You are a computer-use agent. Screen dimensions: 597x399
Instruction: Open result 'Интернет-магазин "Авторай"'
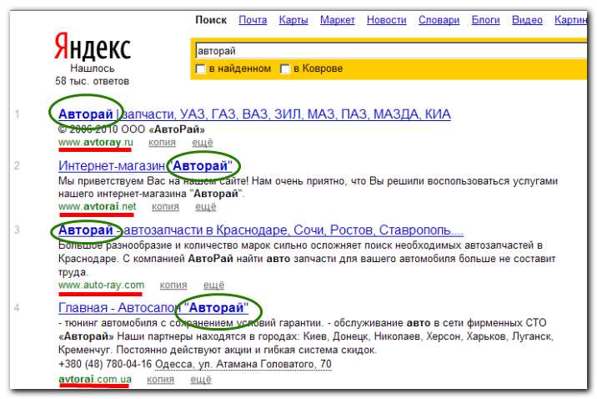point(145,166)
